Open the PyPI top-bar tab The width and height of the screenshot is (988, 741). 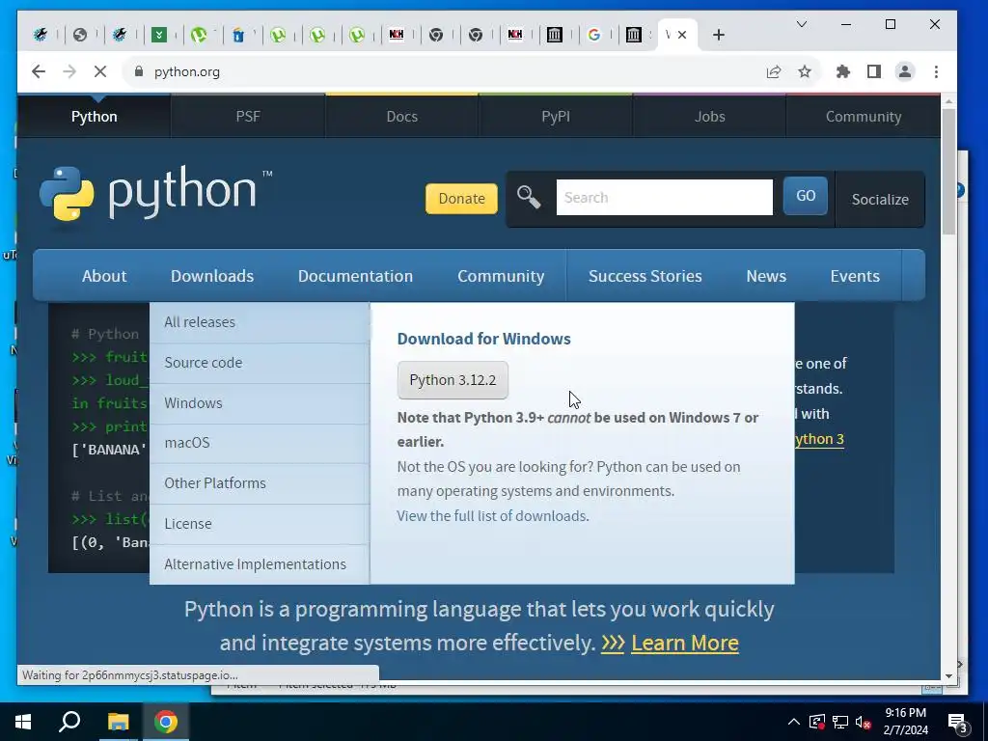556,117
